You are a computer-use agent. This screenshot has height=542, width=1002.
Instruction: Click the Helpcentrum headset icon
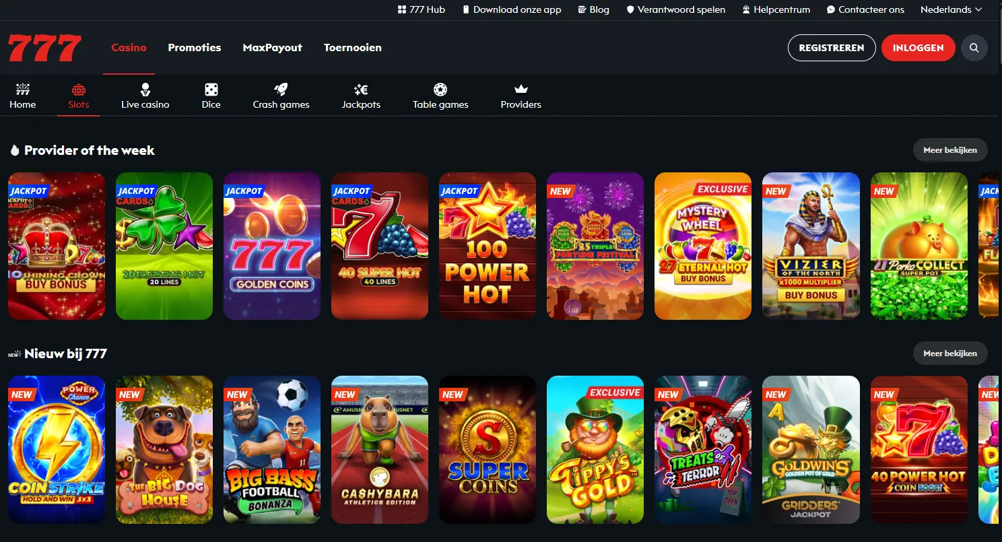click(746, 9)
